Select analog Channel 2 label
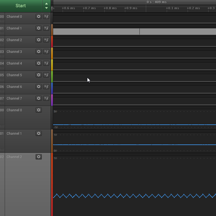 (14, 157)
